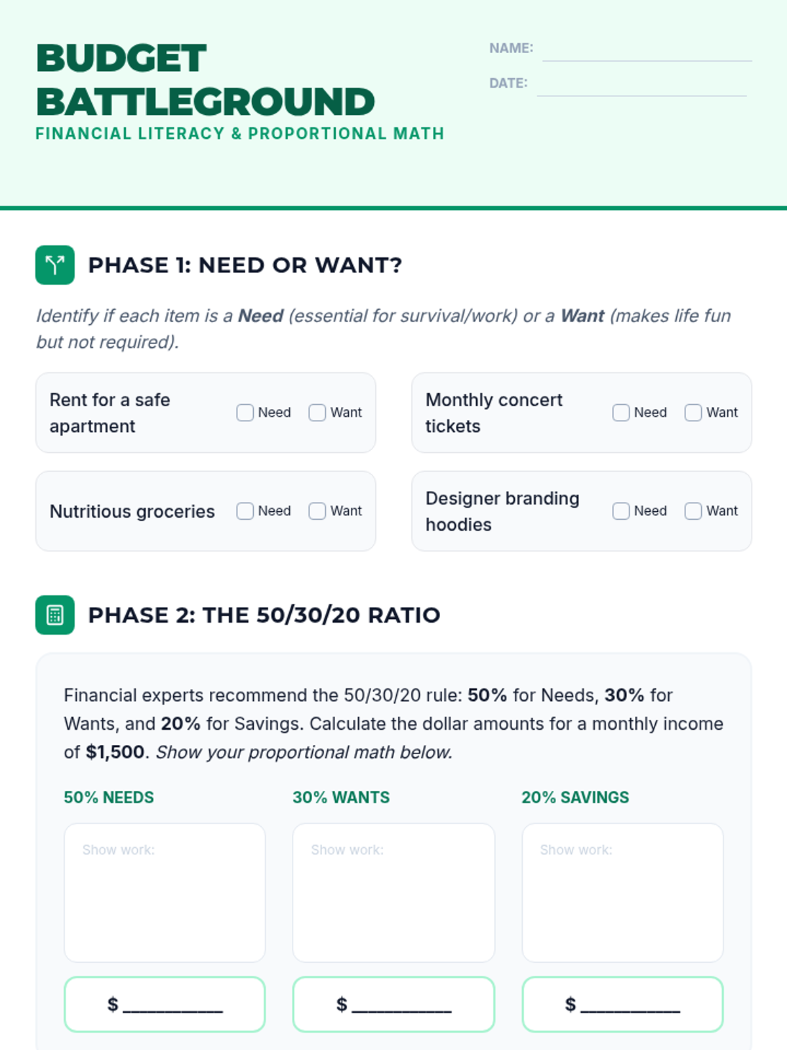Viewport: 787px width, 1050px height.
Task: Click the Phase 2 calculator icon
Action: (x=55, y=615)
